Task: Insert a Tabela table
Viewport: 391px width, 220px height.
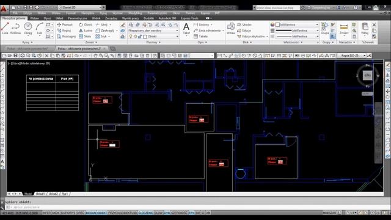Action: (x=201, y=37)
